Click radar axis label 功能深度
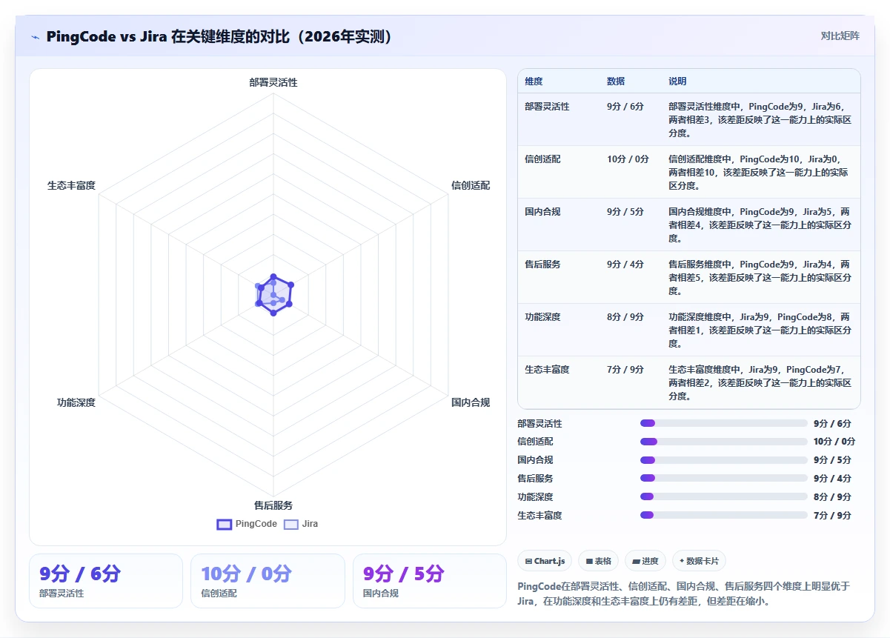The height and width of the screenshot is (638, 890). 76,402
